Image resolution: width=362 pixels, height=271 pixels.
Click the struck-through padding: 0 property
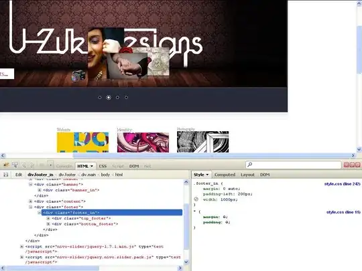(x=217, y=222)
